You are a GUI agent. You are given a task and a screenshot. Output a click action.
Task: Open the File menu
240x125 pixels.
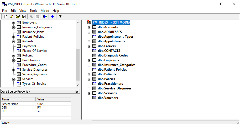[x=4, y=11]
